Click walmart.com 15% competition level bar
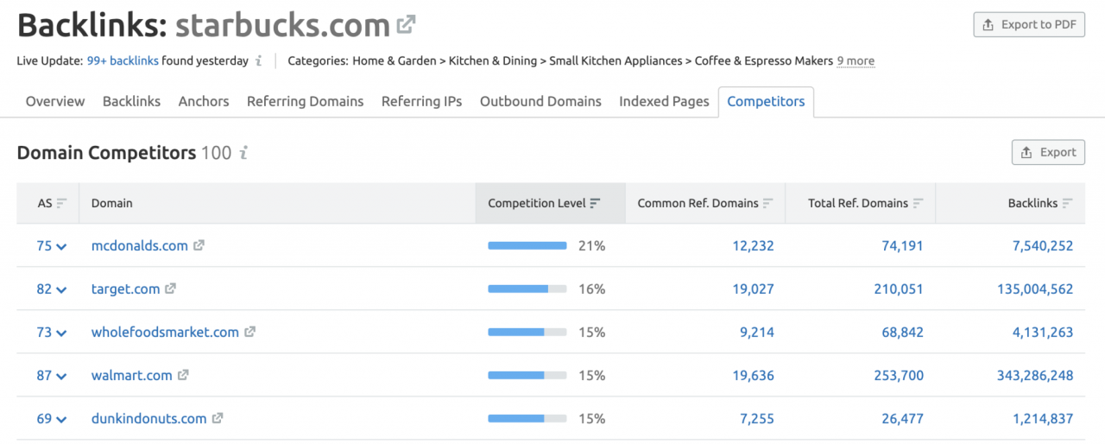The height and width of the screenshot is (444, 1105). pos(527,375)
